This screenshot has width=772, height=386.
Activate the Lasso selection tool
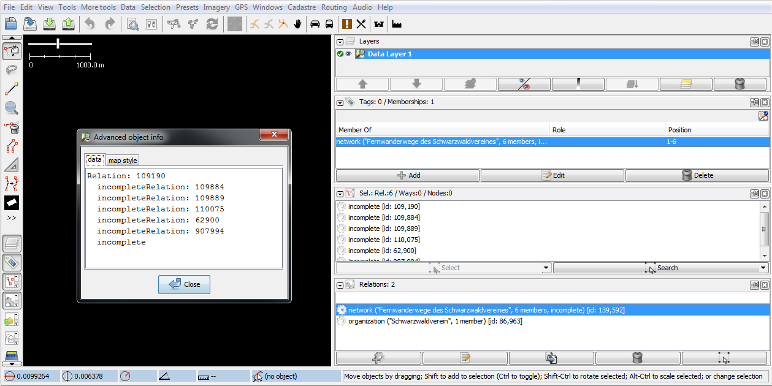[x=12, y=69]
